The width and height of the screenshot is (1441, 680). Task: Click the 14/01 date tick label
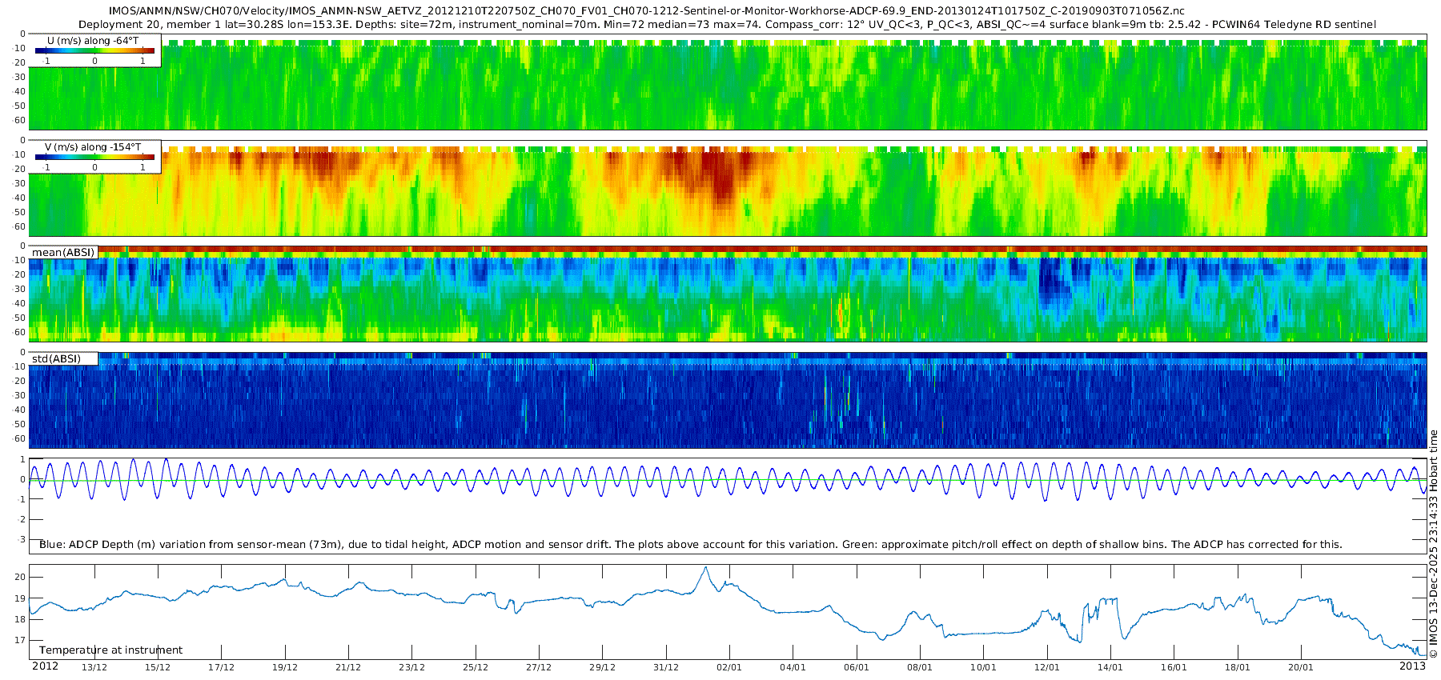pyautogui.click(x=1110, y=668)
